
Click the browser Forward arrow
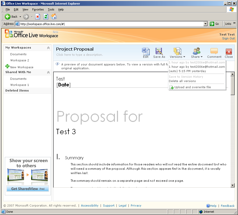pyautogui.click(x=26, y=17)
